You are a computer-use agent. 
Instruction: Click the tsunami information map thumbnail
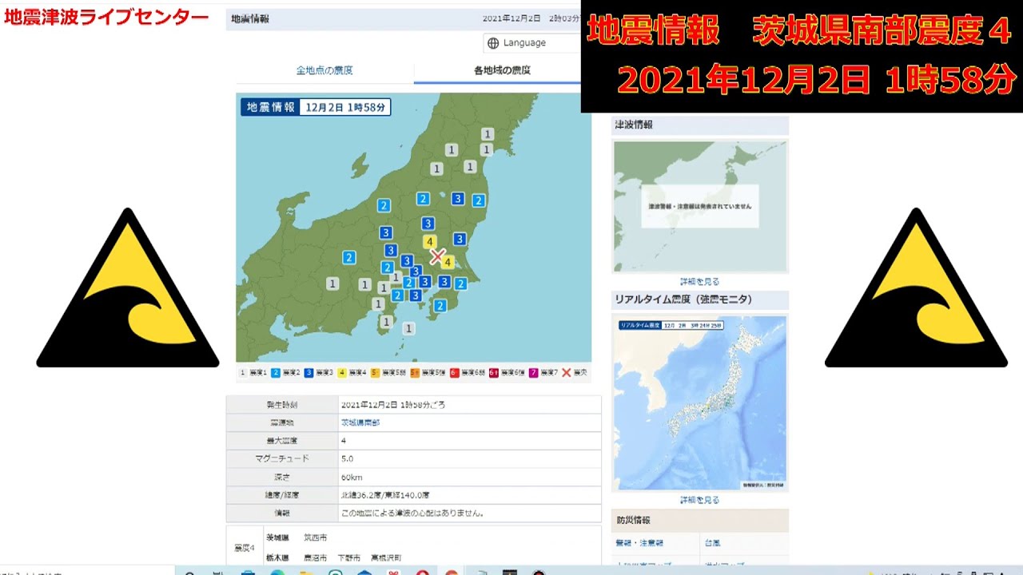point(699,206)
